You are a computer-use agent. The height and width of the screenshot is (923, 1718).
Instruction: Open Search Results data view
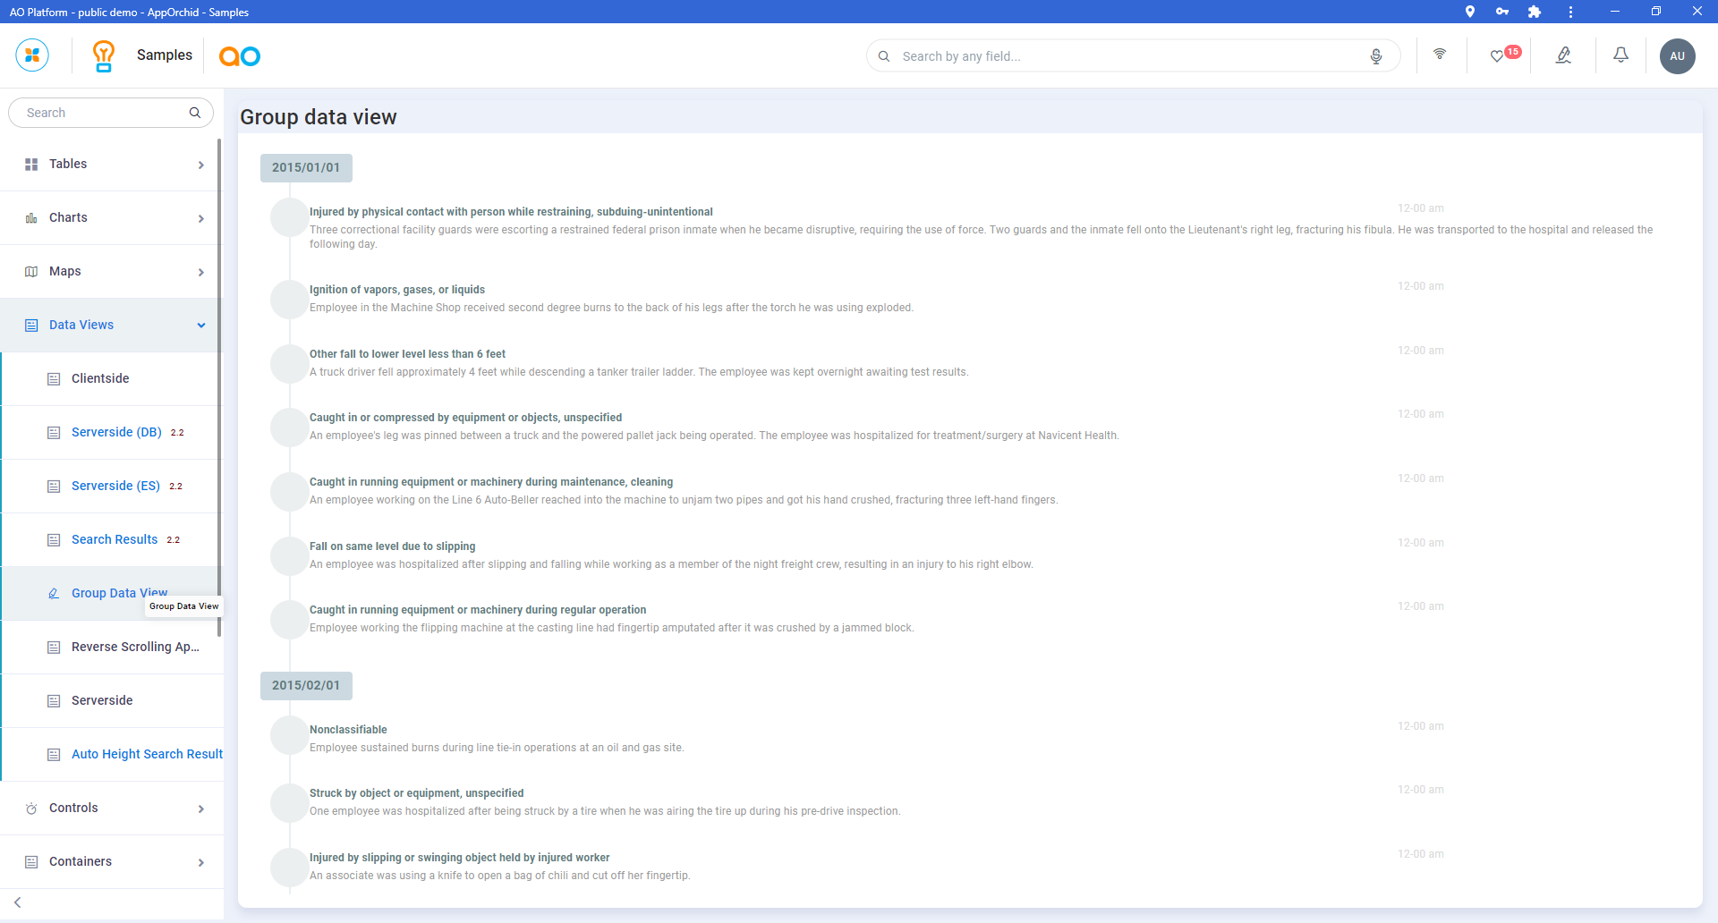115,540
